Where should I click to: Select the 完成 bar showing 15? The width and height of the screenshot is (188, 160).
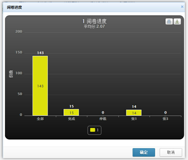point(71,112)
